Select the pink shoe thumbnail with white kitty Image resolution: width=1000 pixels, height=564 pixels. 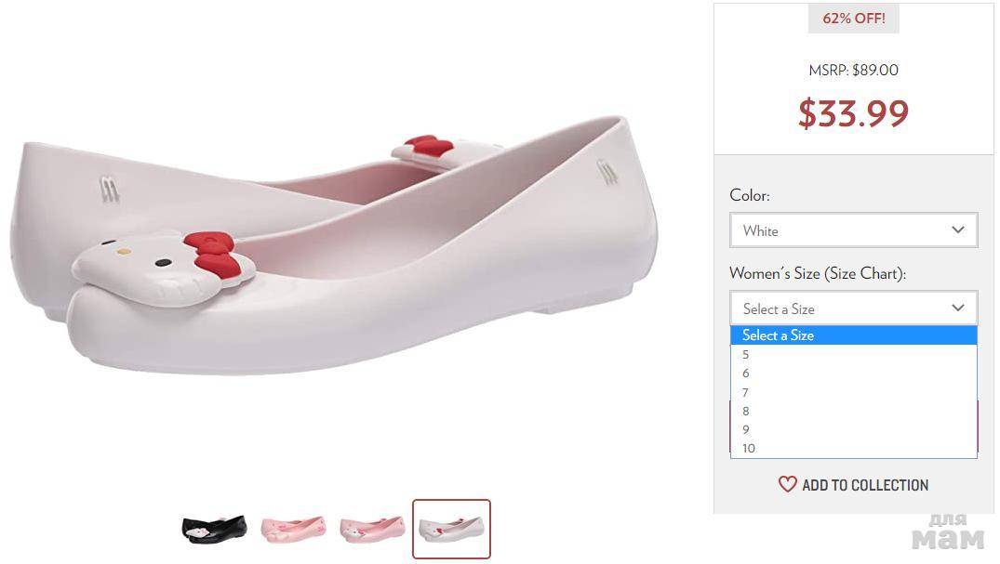[372, 529]
